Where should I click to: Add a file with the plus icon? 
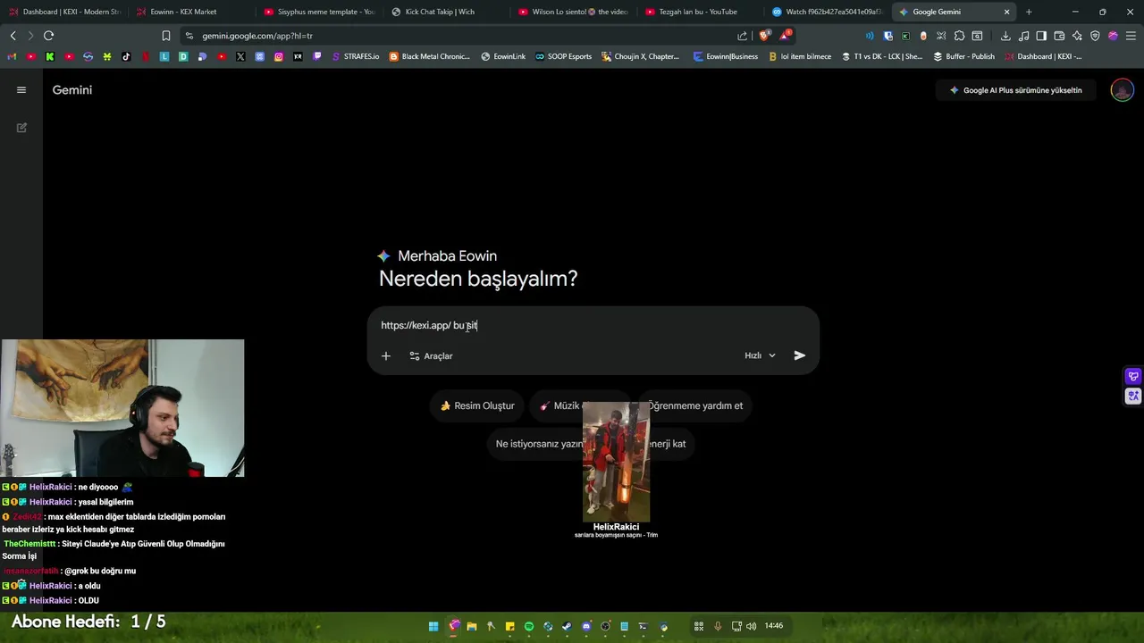point(386,356)
